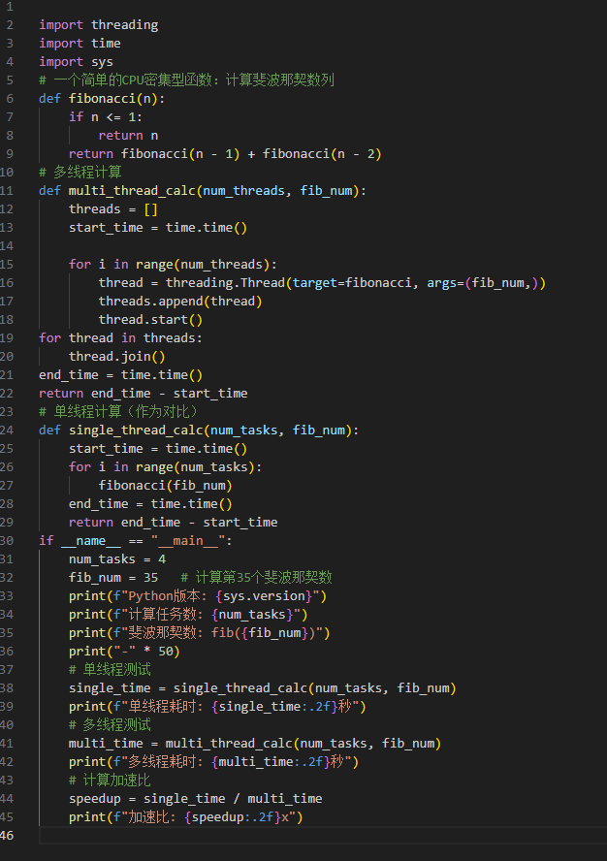Click line number 46 in the gutter
The height and width of the screenshot is (861, 607).
click(x=9, y=835)
